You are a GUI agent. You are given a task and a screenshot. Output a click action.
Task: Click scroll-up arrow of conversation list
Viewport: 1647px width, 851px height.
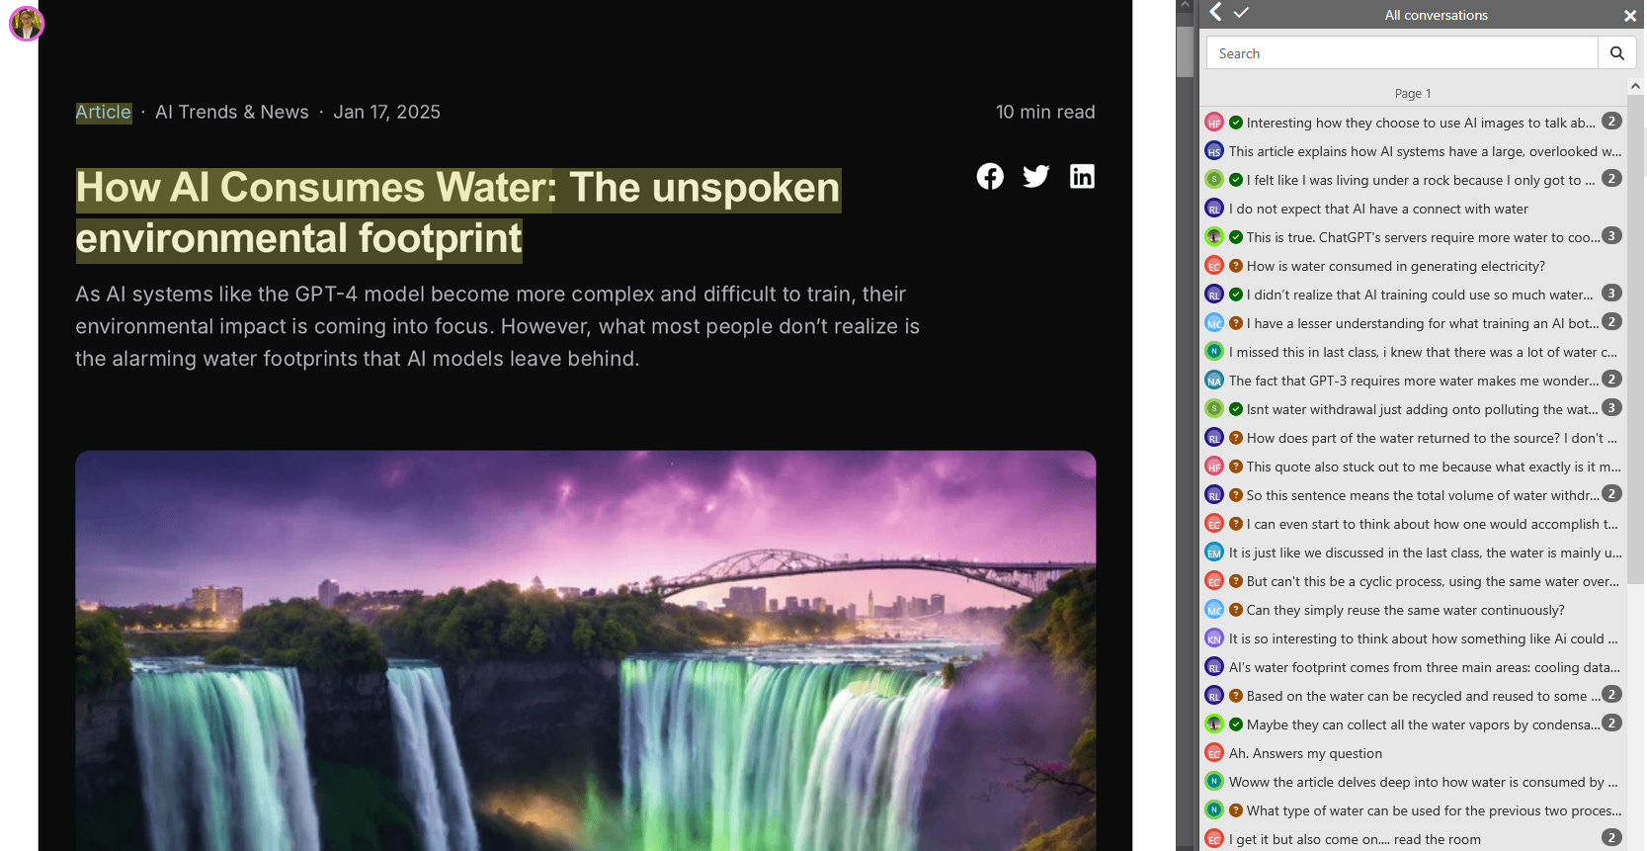[1635, 87]
